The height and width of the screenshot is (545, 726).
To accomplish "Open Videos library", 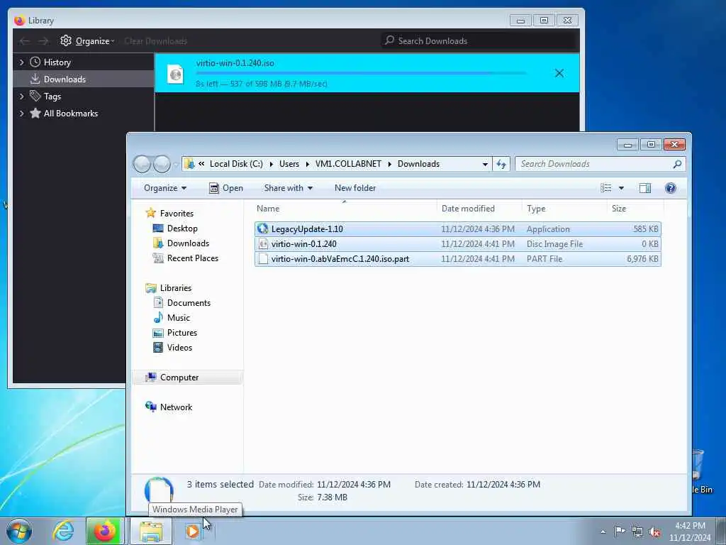I will click(179, 347).
